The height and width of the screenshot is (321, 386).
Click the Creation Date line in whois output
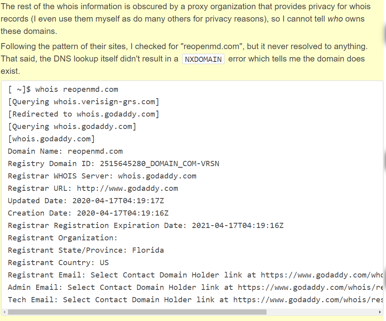(88, 213)
